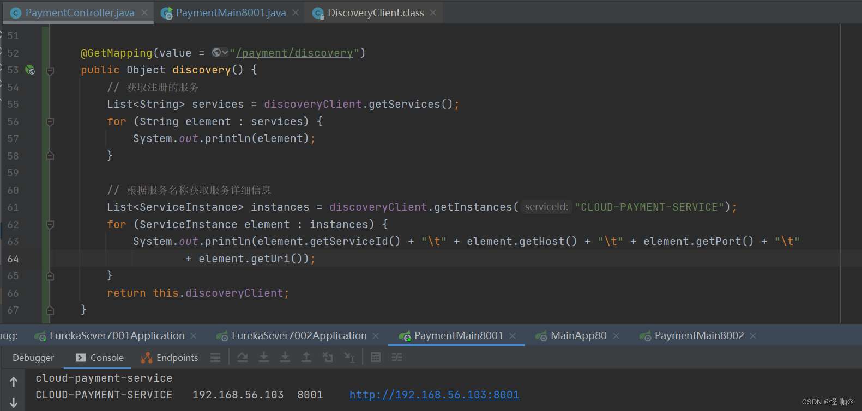This screenshot has height=411, width=862.
Task: Click Drop Frame debugger icon
Action: point(328,357)
